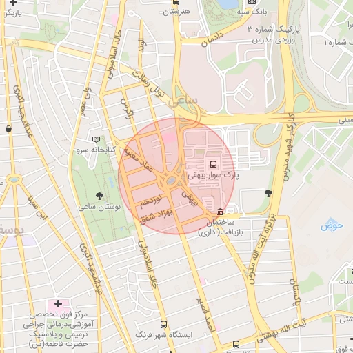Select the بوستان ساعی park label
Image resolution: width=353 pixels, height=353 pixels.
click(99, 207)
